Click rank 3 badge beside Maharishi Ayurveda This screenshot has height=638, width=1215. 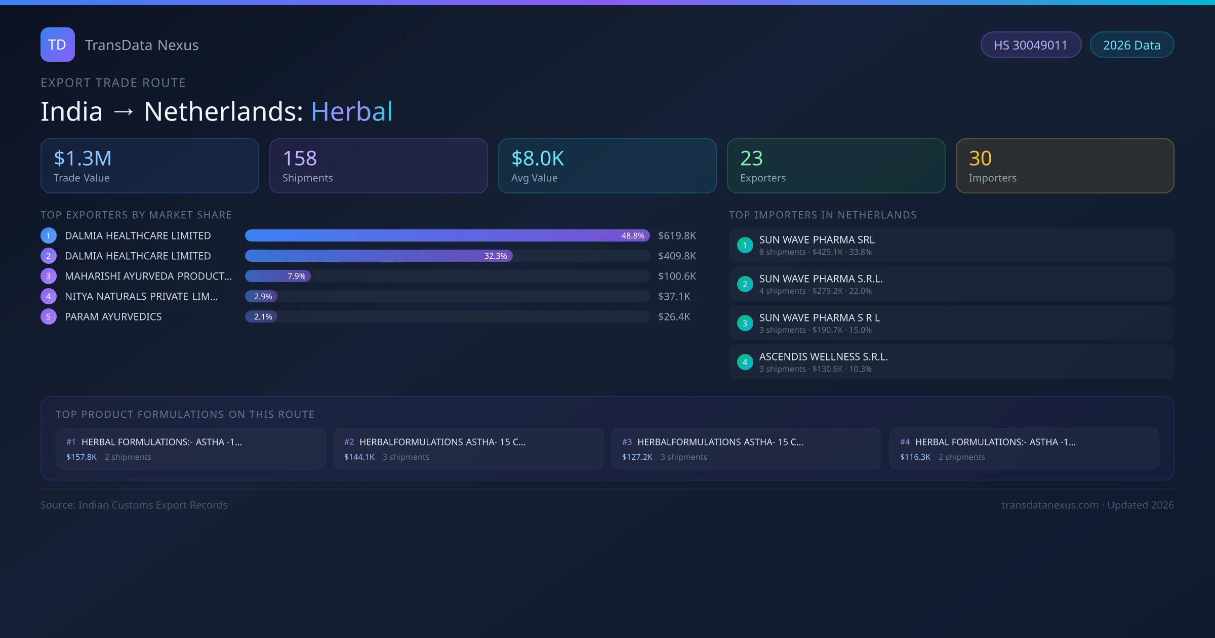click(49, 276)
